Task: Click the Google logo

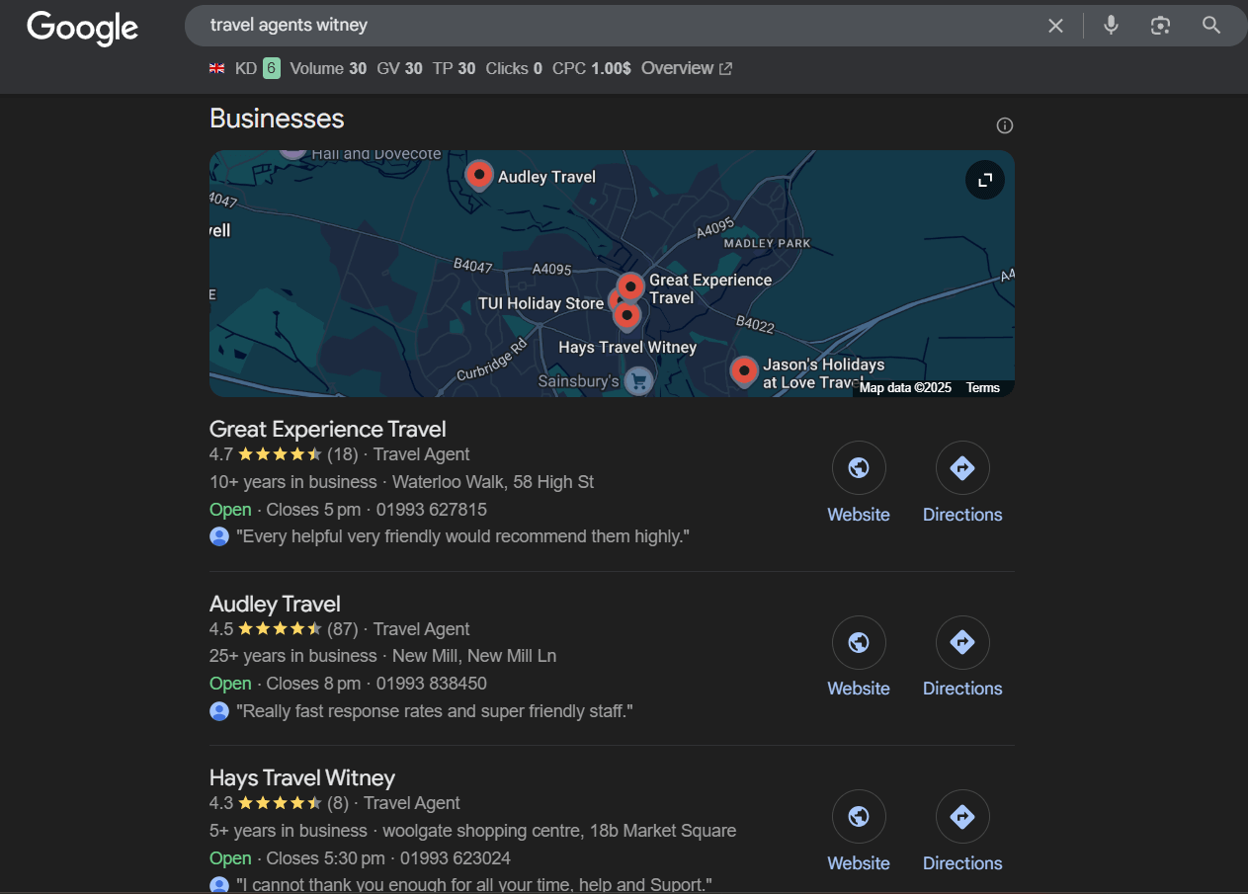Action: 82,28
